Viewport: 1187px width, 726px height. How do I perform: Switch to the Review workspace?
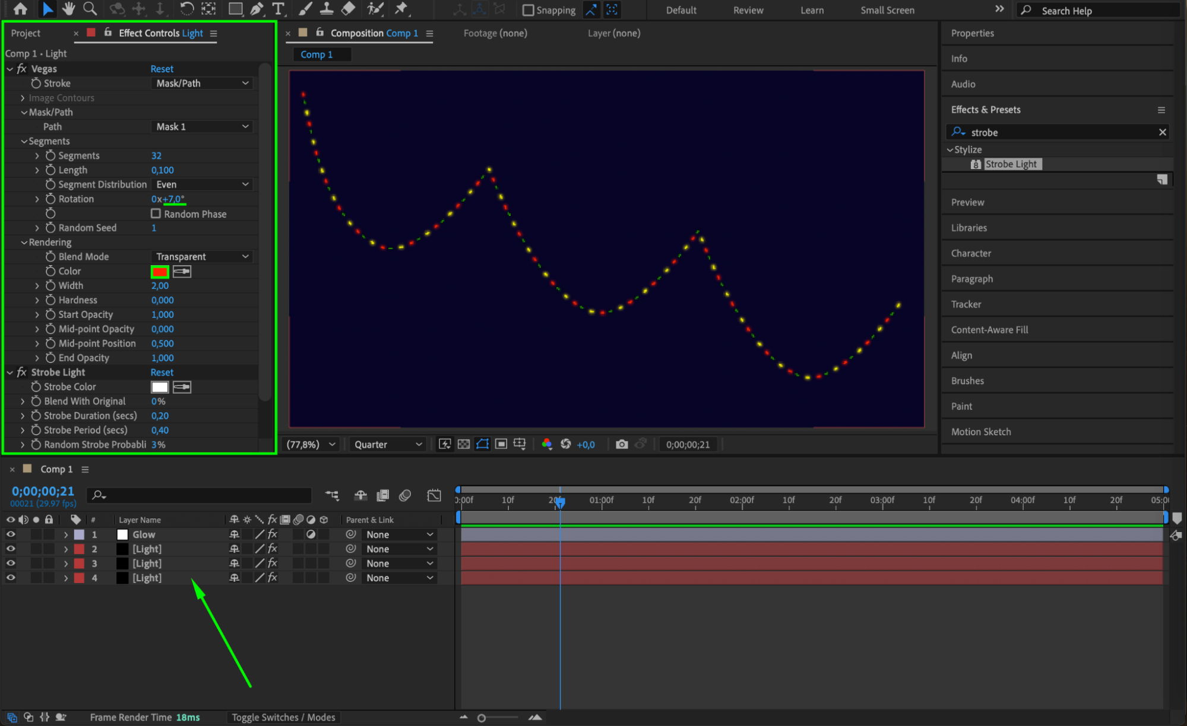click(x=748, y=10)
